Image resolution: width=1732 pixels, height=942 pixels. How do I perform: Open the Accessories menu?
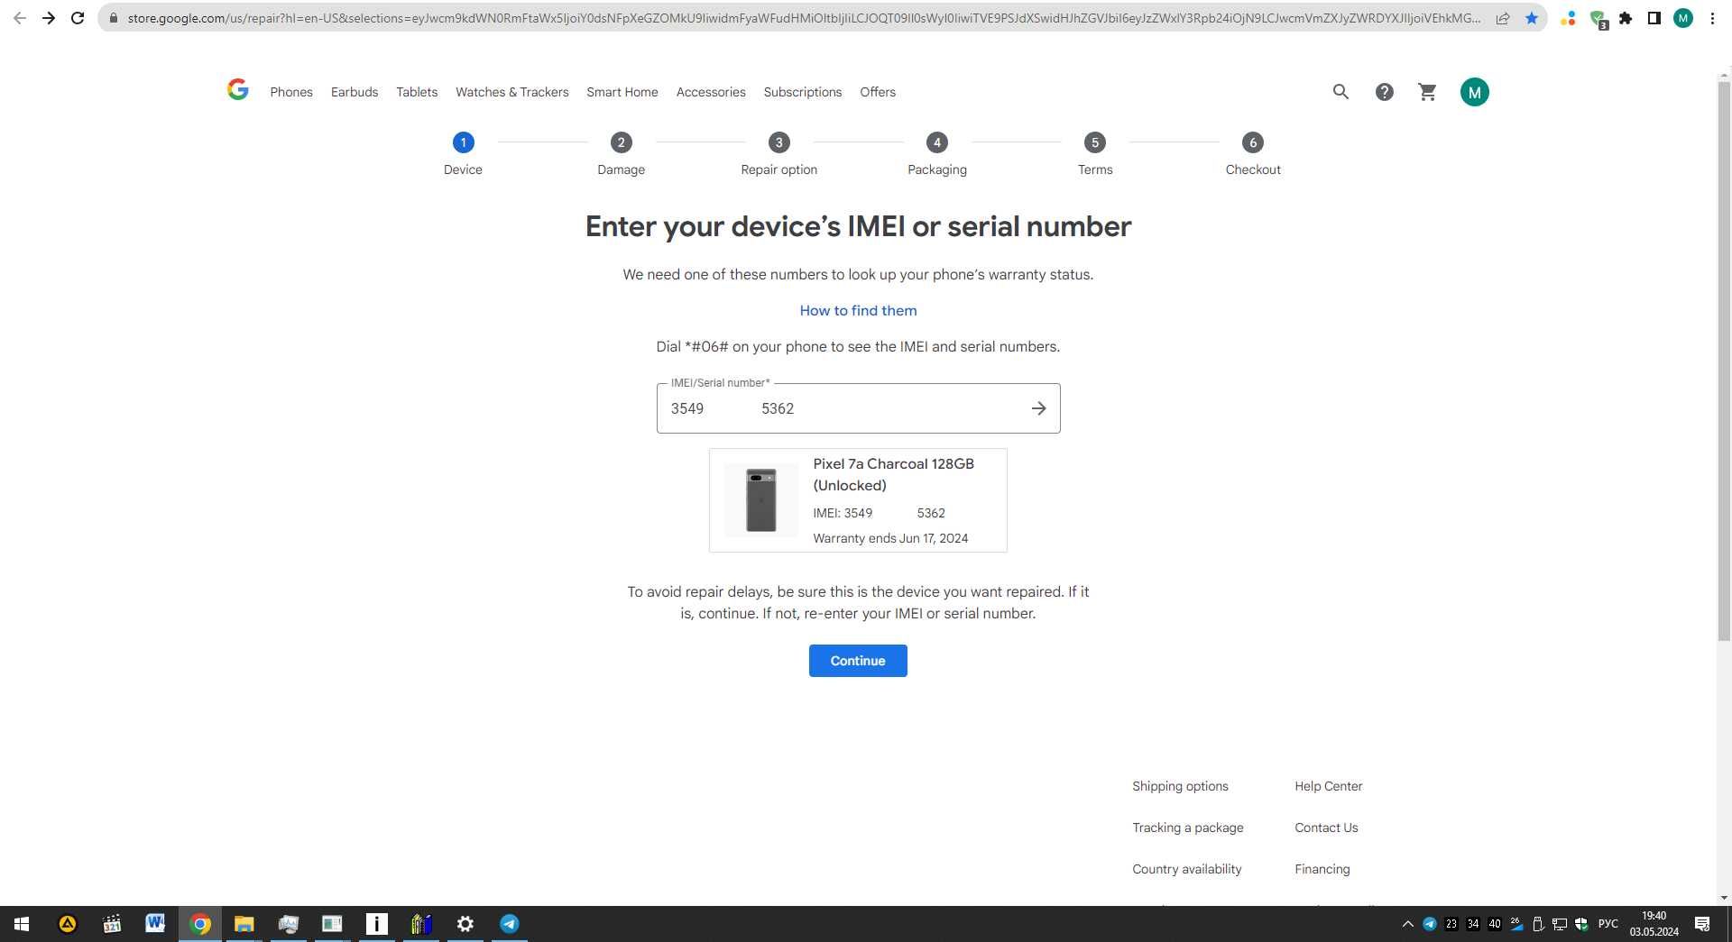tap(711, 92)
